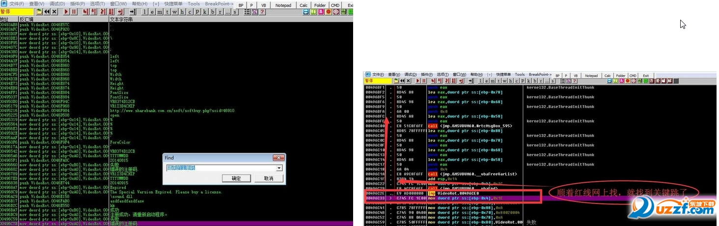Viewport: 719px width, 226px height.
Task: Open the 'e' executable modules window in the Find-dialog debugger
Action: [x=152, y=12]
